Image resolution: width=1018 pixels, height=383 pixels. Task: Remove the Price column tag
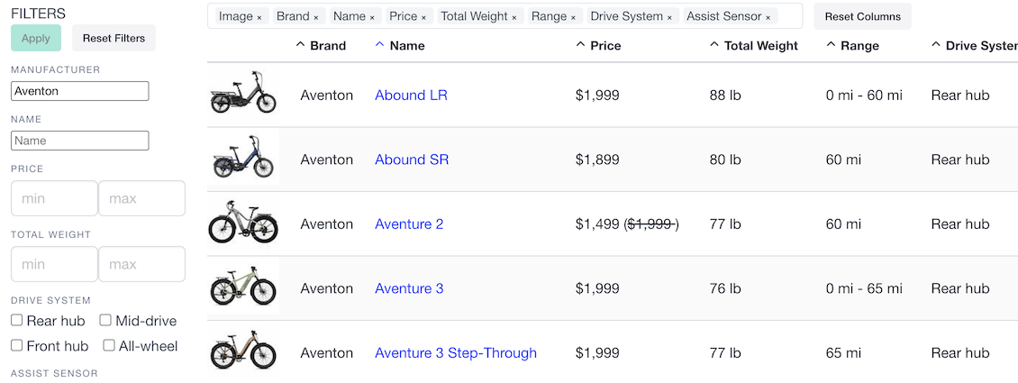[x=424, y=17]
